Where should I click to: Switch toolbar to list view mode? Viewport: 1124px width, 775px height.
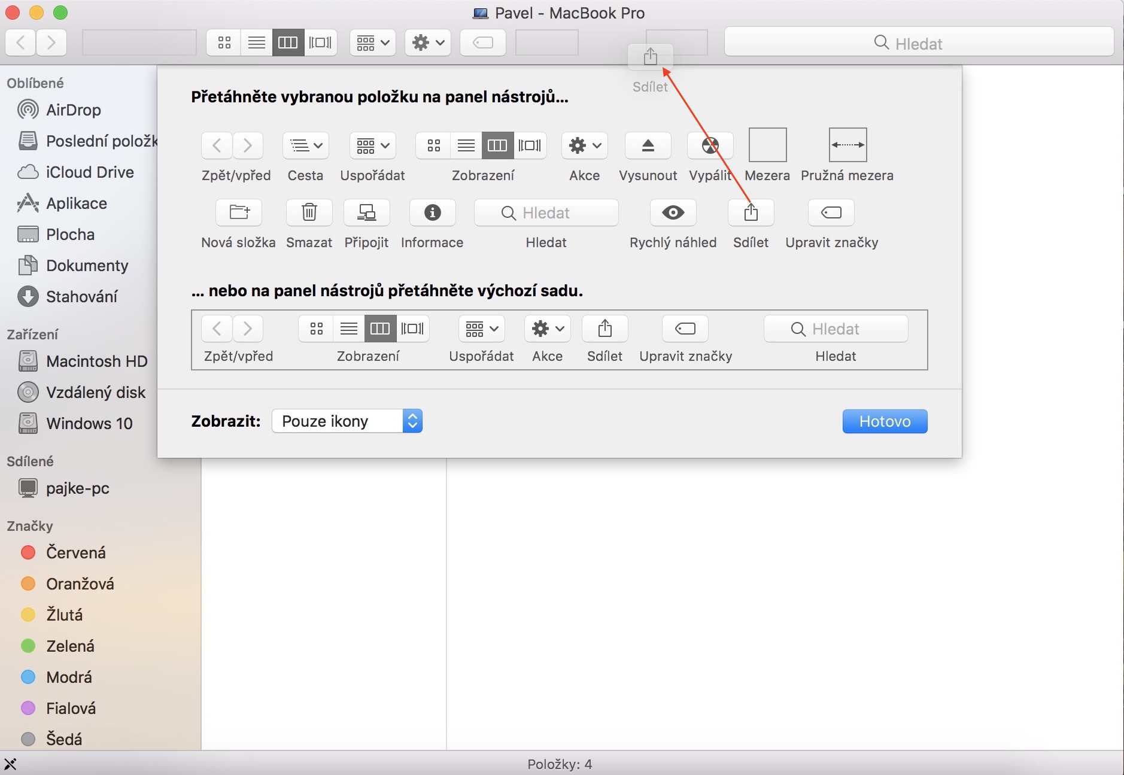pos(256,42)
